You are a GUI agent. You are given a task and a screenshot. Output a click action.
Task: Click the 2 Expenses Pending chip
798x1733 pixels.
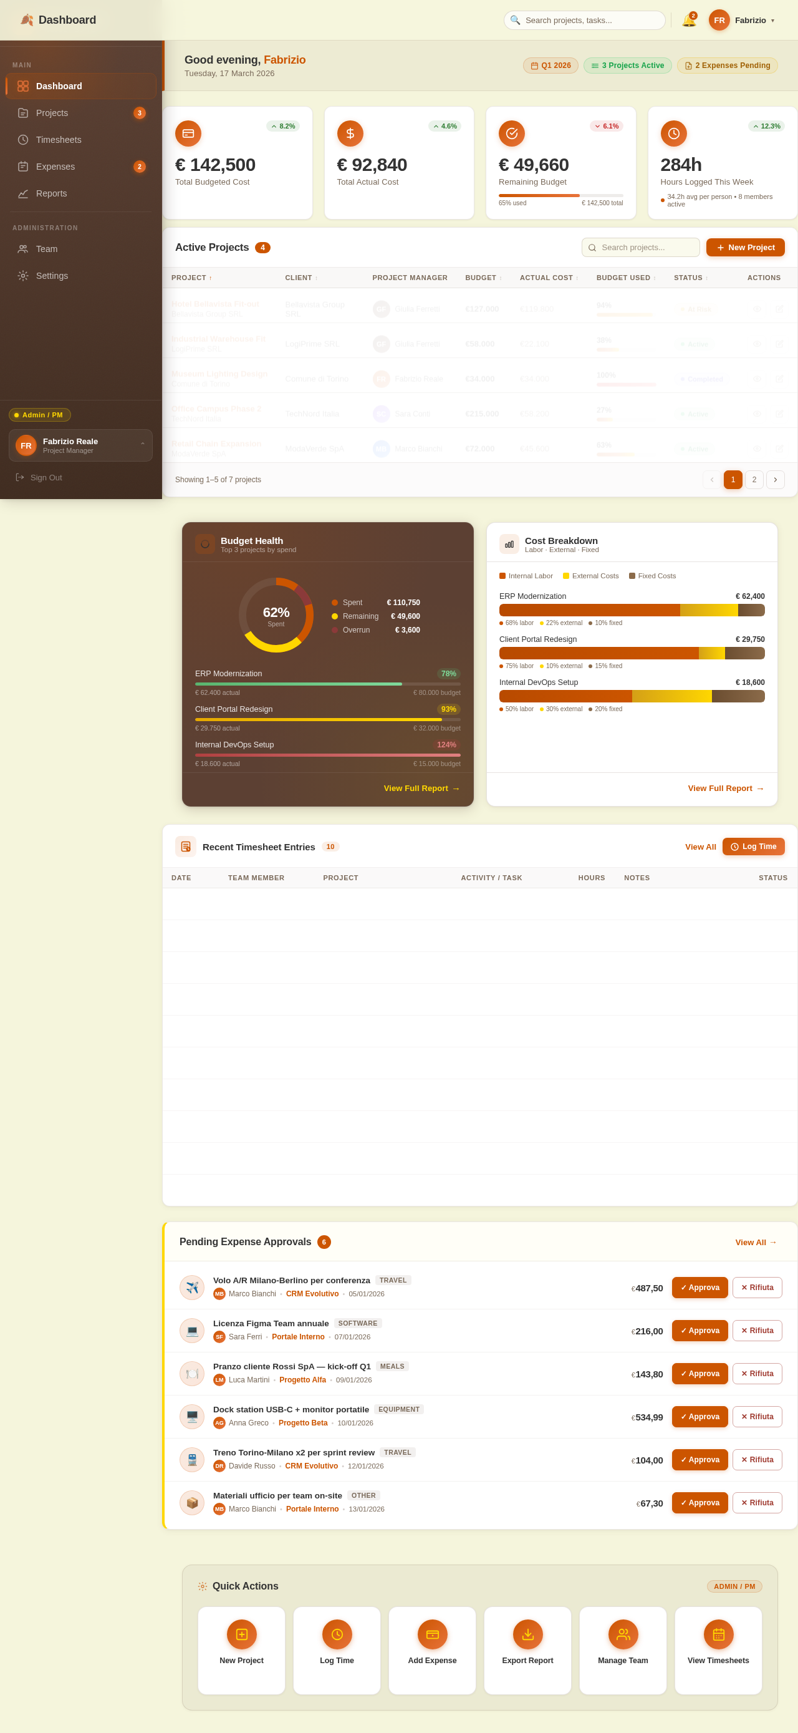(727, 66)
